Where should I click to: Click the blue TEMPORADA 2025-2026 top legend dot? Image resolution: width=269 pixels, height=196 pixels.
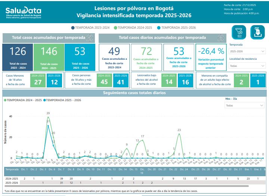(x=159, y=28)
